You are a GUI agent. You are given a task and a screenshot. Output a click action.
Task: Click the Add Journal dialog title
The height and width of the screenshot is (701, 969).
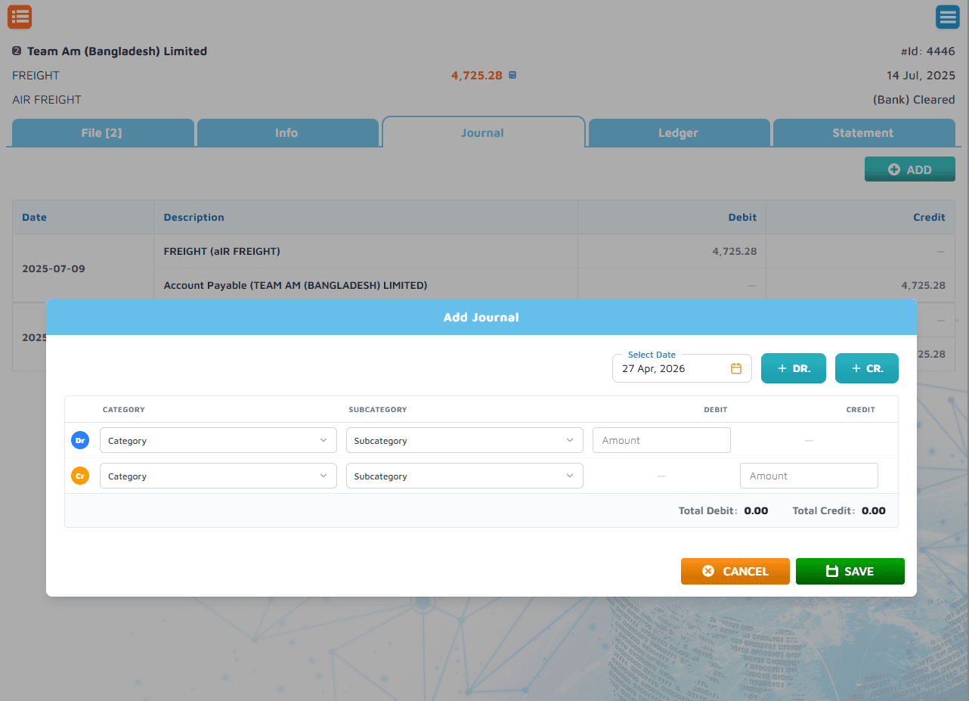[x=481, y=317]
